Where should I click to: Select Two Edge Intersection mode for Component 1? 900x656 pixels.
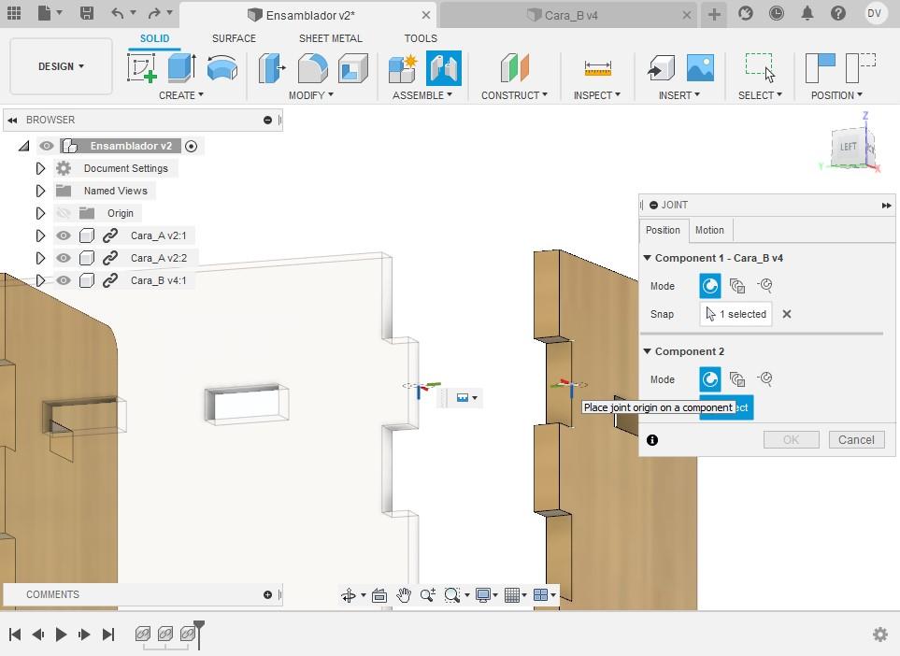coord(764,285)
